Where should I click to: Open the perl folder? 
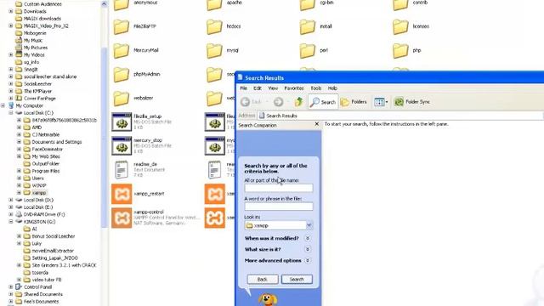pos(308,51)
